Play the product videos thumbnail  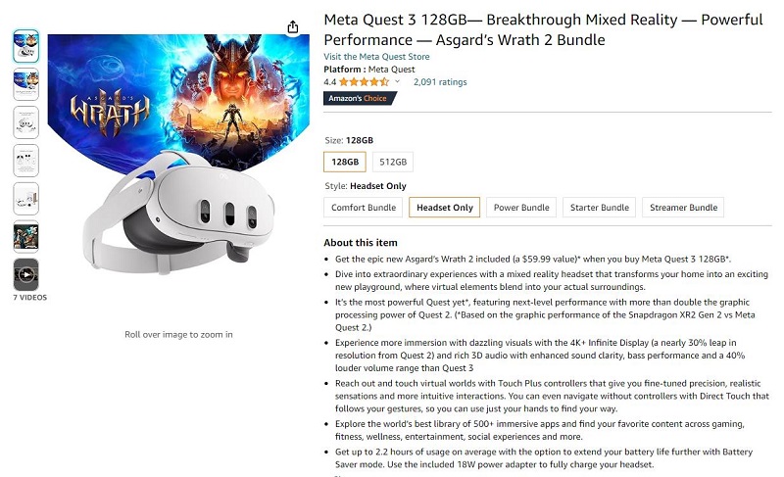click(x=26, y=274)
